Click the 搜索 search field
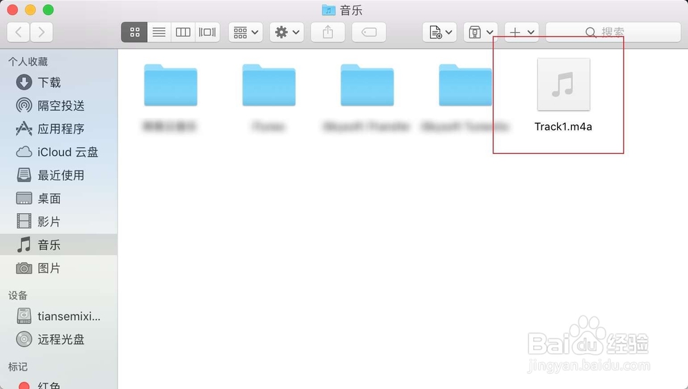688x389 pixels. 613,32
